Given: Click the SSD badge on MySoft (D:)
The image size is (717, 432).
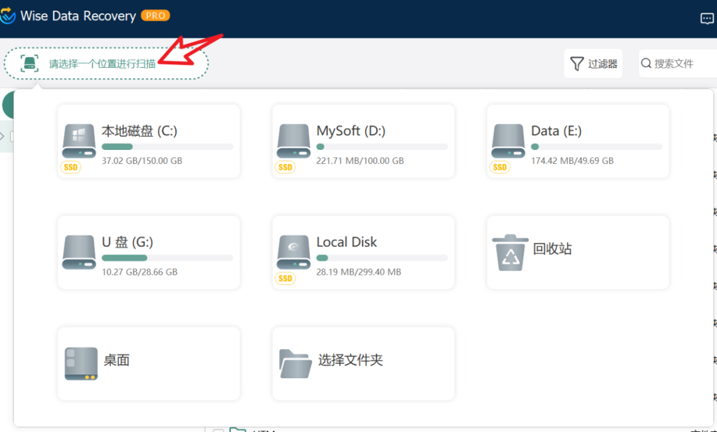Looking at the screenshot, I should click(285, 167).
